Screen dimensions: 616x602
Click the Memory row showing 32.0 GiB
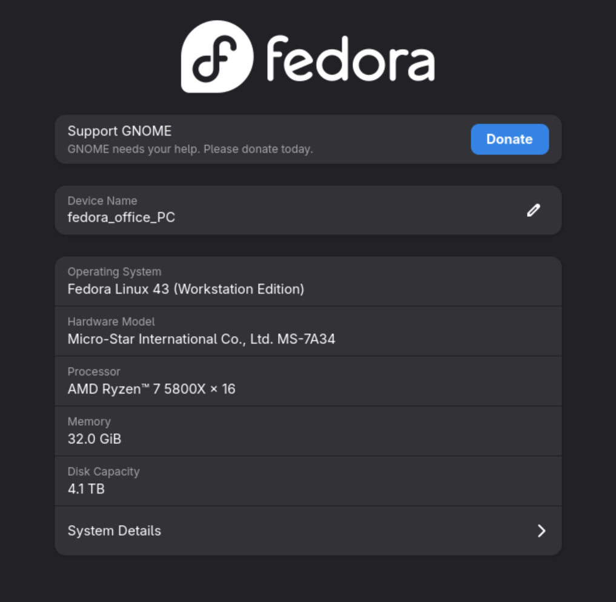click(x=308, y=431)
